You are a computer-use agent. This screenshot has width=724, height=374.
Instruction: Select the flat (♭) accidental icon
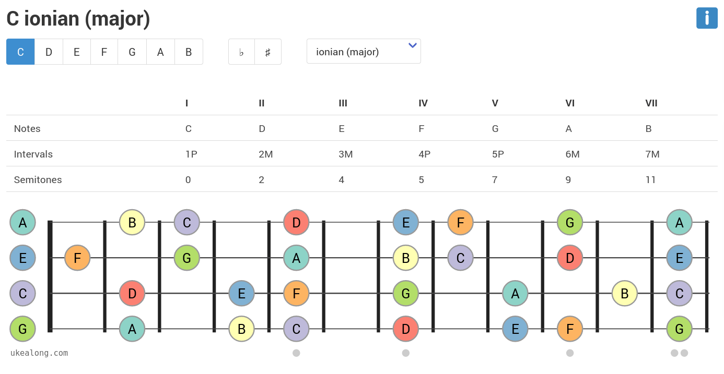point(241,52)
